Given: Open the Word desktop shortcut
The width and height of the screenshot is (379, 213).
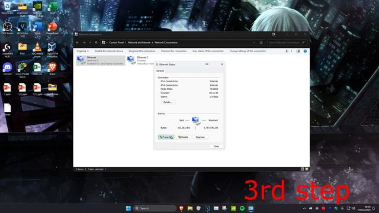Looking at the screenshot, I should coord(37,28).
